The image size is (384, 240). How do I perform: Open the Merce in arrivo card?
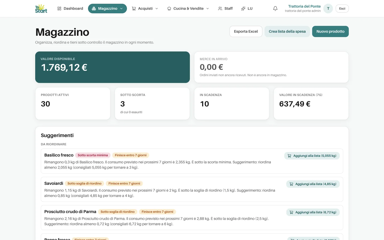(x=271, y=67)
